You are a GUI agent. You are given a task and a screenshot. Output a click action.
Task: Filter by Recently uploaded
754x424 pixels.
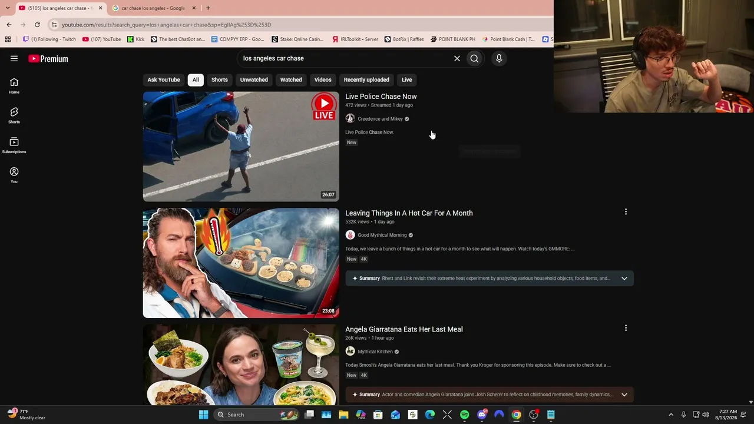[x=366, y=79]
